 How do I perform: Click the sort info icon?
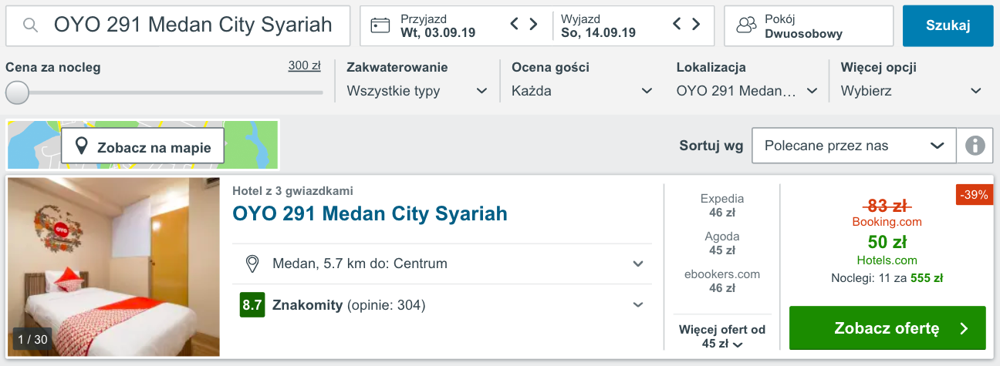975,146
